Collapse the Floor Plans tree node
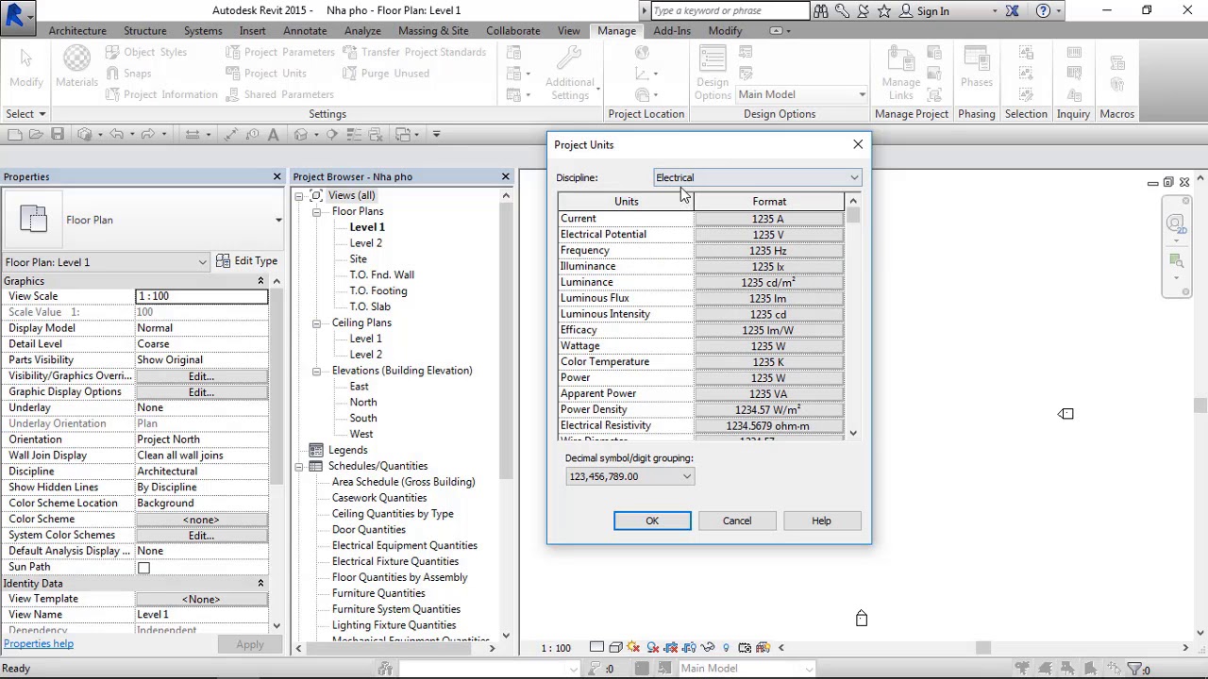 [x=317, y=212]
